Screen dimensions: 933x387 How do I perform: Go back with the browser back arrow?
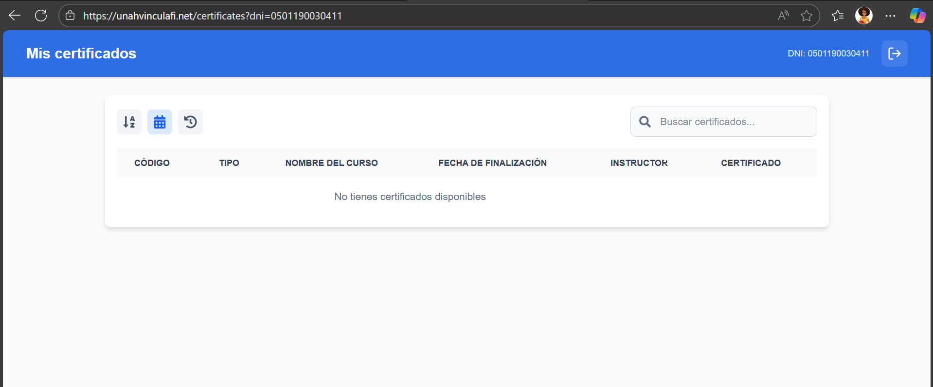(15, 16)
